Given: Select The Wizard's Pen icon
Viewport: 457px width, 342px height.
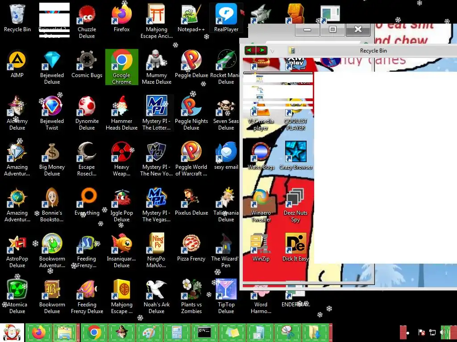Looking at the screenshot, I should click(x=225, y=251).
